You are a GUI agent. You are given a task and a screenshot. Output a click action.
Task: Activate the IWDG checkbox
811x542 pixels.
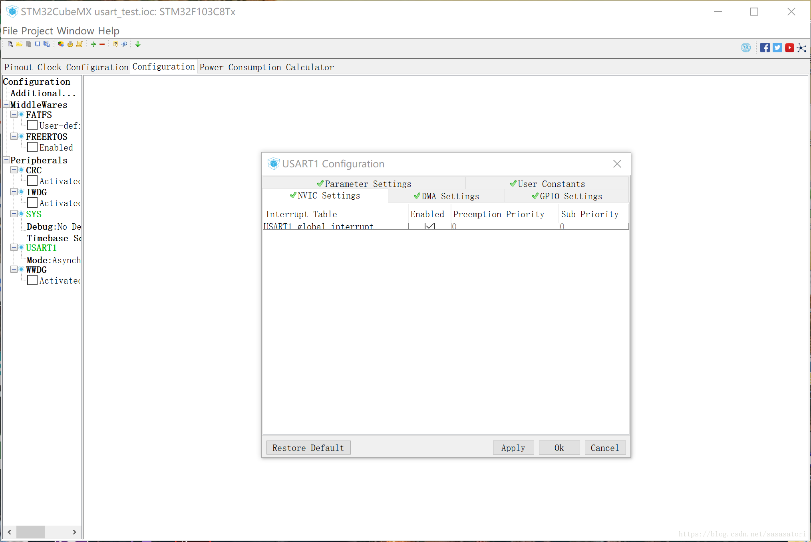coord(32,203)
